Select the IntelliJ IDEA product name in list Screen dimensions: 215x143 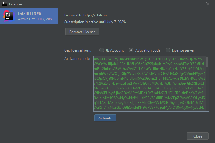30,14
